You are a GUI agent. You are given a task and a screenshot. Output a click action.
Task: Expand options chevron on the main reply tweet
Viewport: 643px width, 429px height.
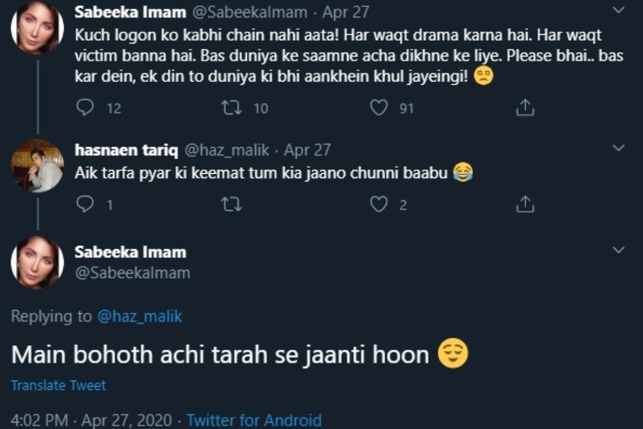click(x=618, y=250)
